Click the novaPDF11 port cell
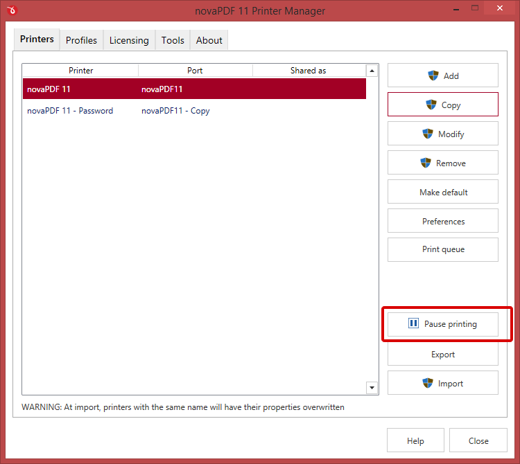Screen dimensions: 520x464 coord(162,89)
